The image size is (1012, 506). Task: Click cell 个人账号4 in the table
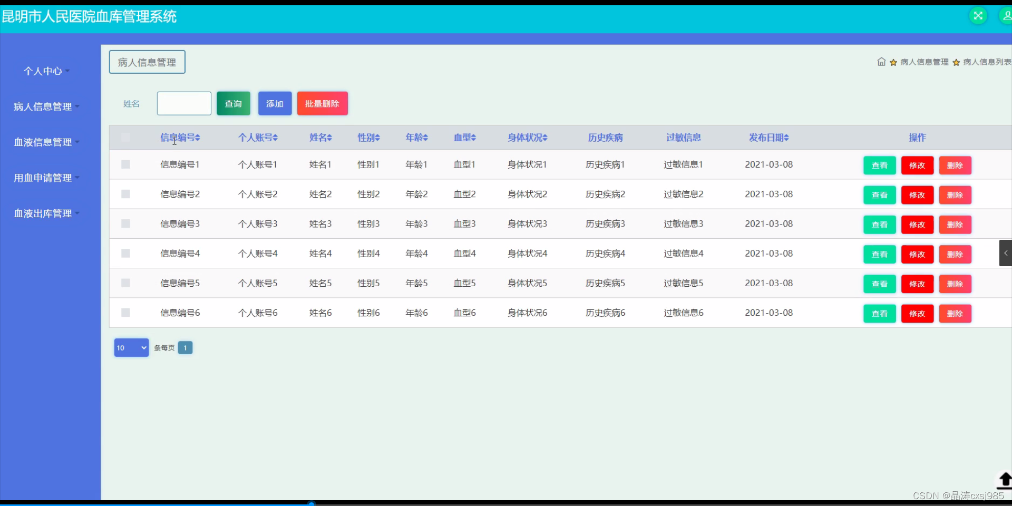(x=258, y=254)
